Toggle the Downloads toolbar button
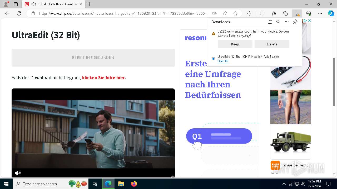 coord(297,13)
